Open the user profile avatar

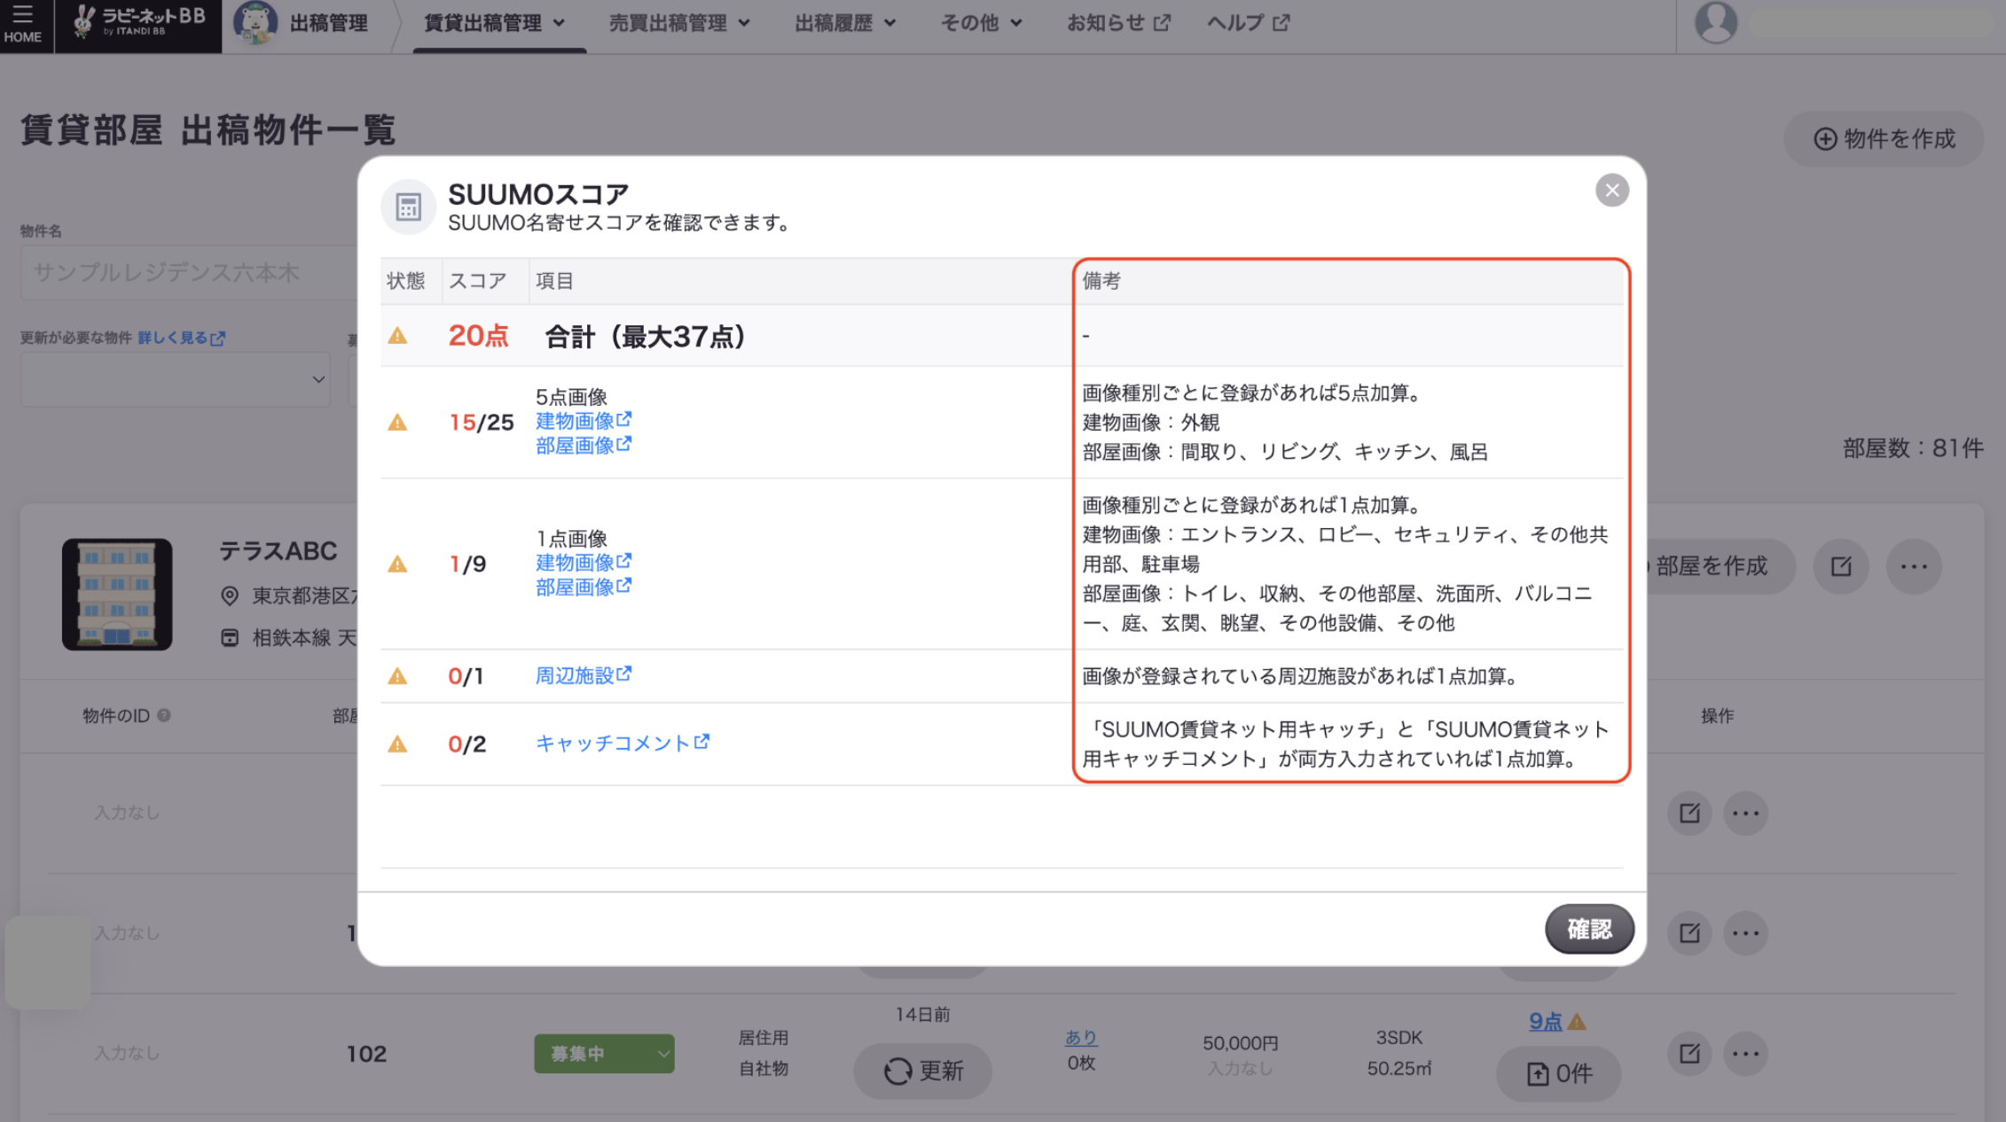1716,23
